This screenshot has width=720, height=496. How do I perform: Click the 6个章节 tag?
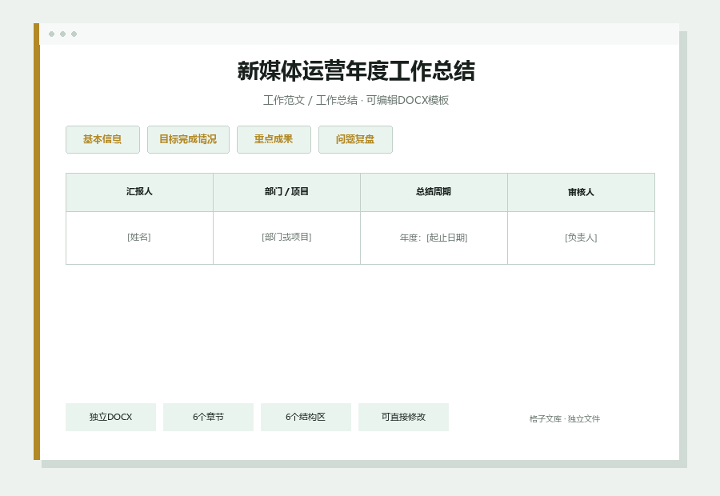pos(208,417)
